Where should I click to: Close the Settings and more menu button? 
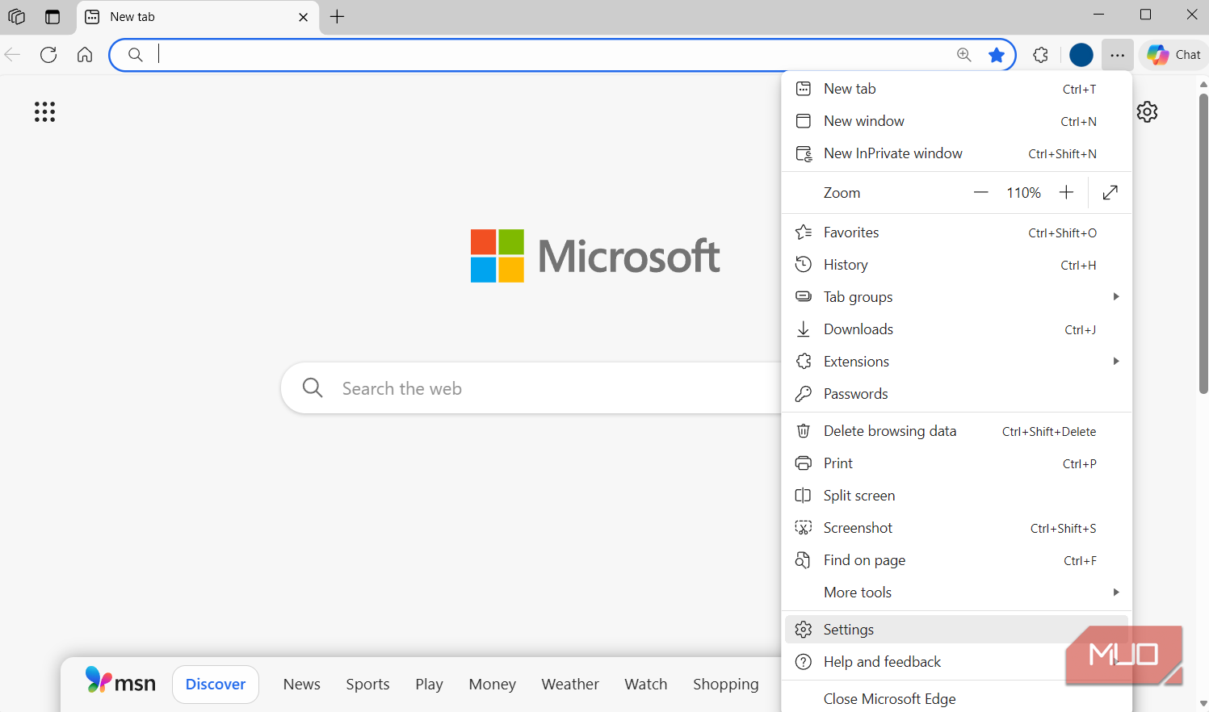(1117, 55)
